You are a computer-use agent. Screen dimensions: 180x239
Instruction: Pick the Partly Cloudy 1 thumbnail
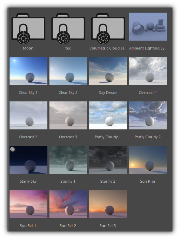108,115
